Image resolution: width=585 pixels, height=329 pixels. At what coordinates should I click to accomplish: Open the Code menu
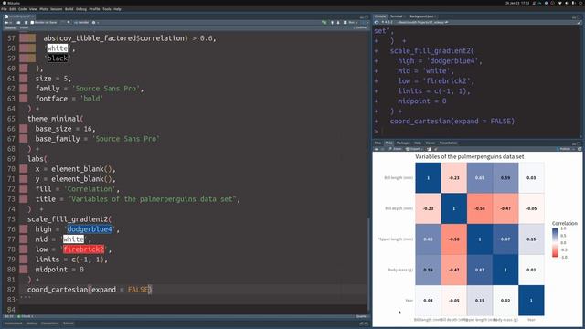point(22,9)
